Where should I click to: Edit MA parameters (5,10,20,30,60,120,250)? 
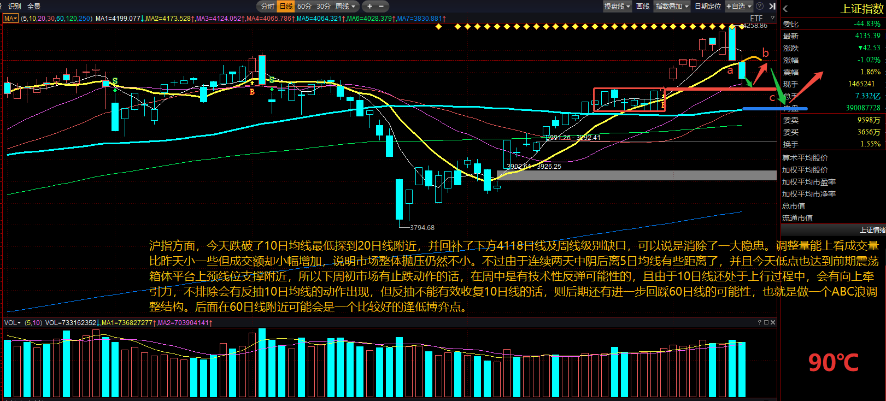[57, 18]
